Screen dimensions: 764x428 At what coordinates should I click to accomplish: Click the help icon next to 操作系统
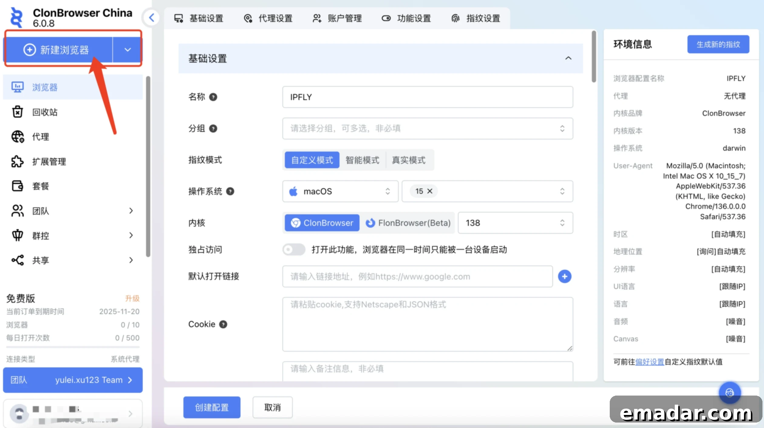click(230, 191)
